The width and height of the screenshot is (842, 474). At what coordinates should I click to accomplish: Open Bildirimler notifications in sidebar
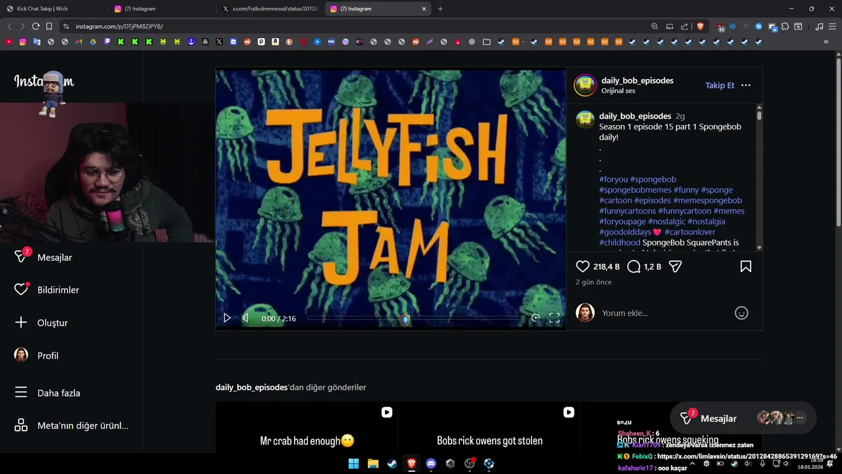click(x=58, y=290)
